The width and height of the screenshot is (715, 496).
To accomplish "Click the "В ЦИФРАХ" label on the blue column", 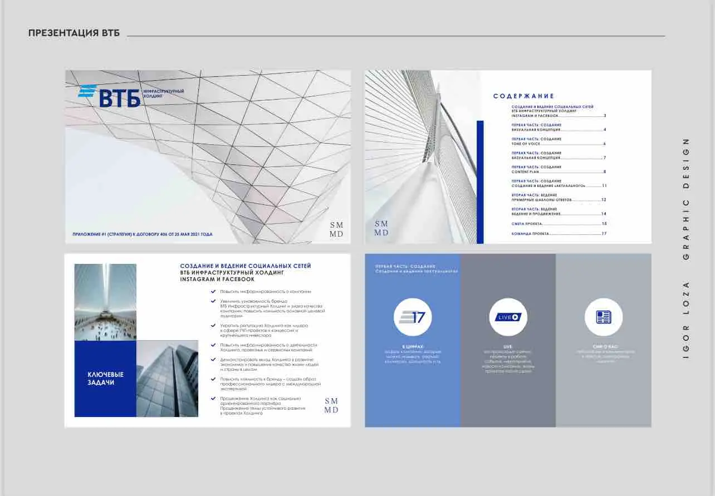I will pyautogui.click(x=413, y=346).
